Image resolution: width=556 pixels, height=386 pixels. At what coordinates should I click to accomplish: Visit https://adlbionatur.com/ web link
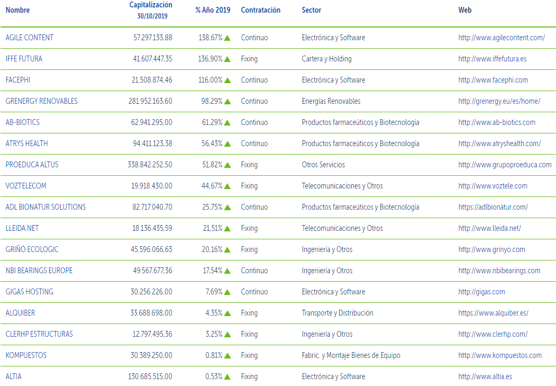click(x=493, y=207)
